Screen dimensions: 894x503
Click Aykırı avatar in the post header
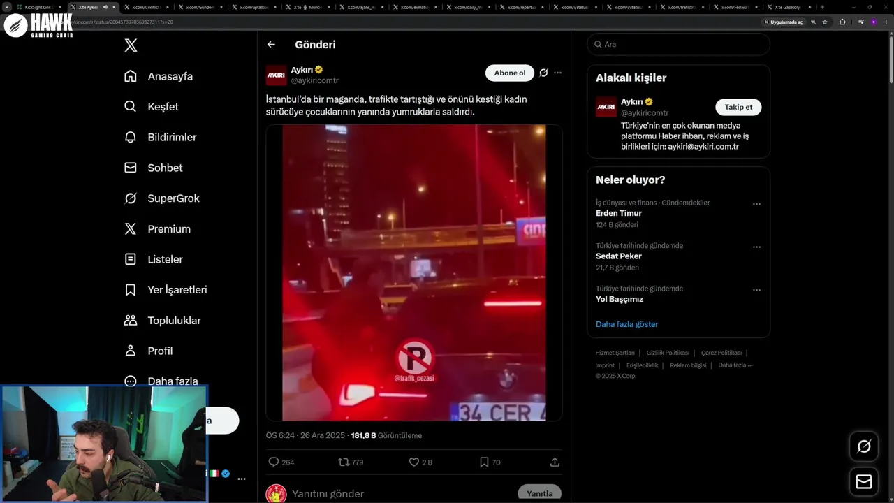pyautogui.click(x=277, y=75)
